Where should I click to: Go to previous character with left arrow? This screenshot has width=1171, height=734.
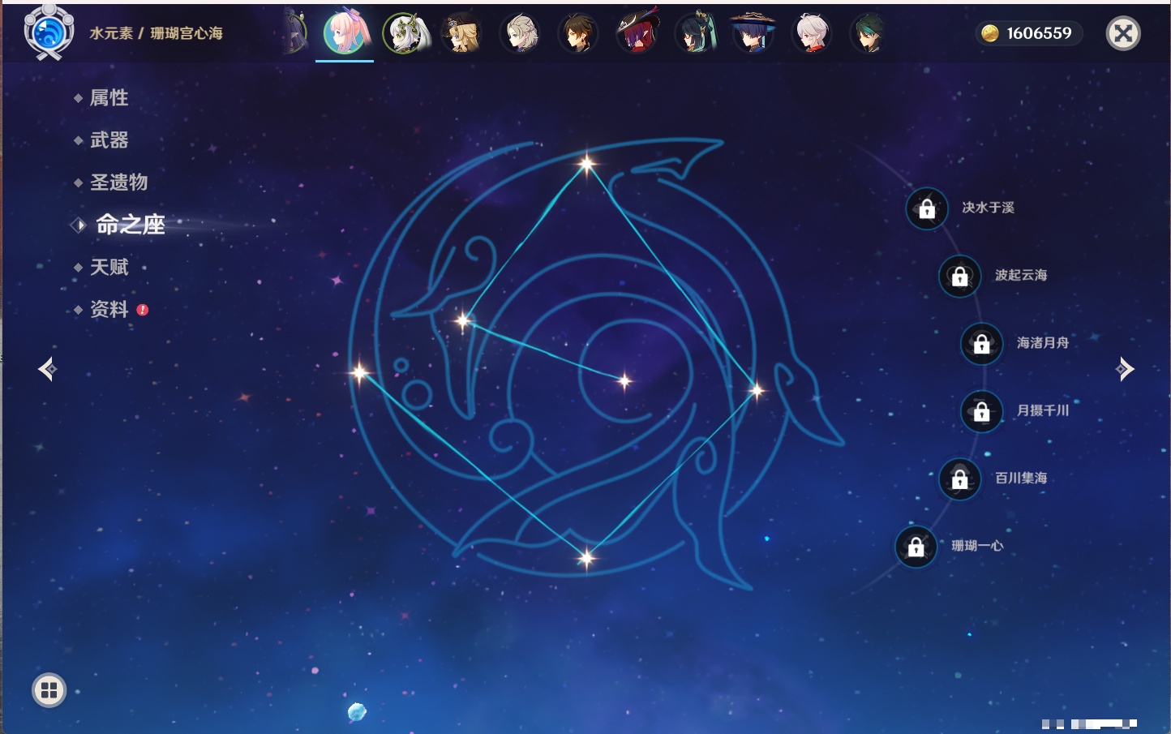pyautogui.click(x=47, y=369)
